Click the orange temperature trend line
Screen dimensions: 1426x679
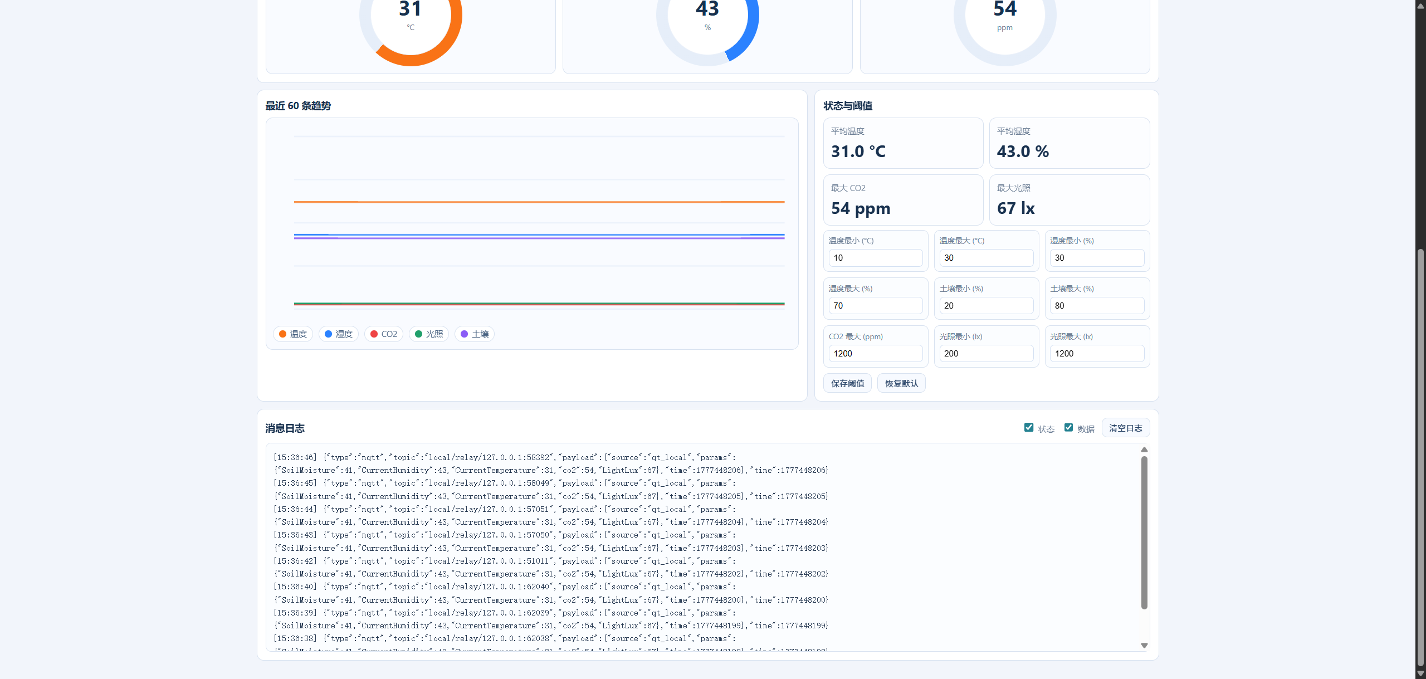click(x=539, y=202)
